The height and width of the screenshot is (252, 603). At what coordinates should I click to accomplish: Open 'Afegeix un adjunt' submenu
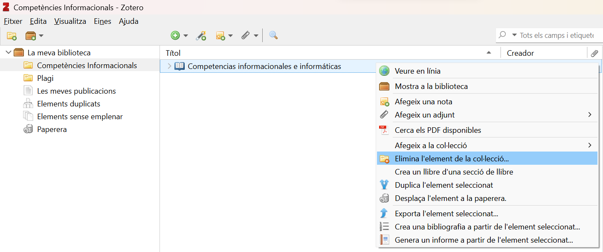(x=487, y=115)
